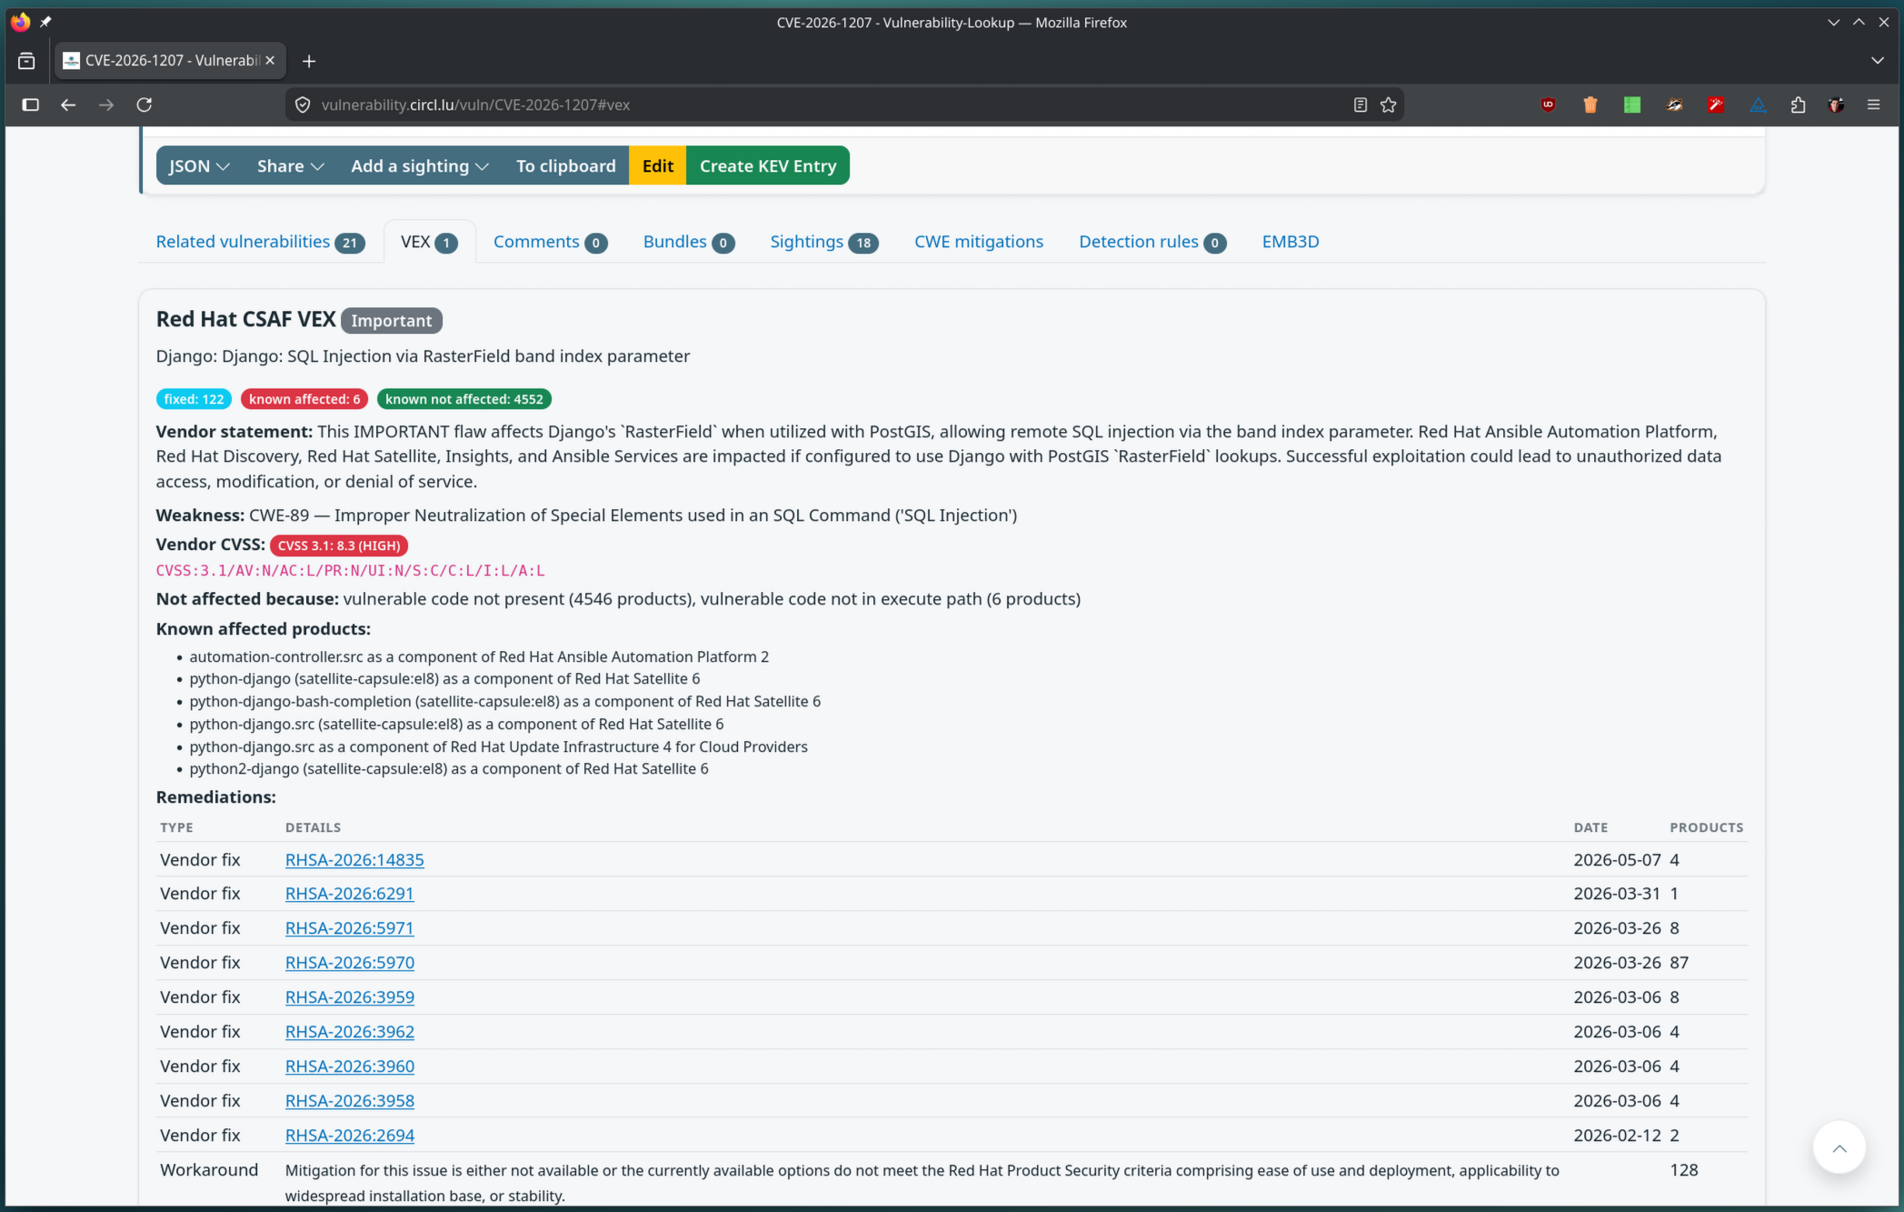This screenshot has width=1904, height=1212.
Task: Click the blue triangle extension icon
Action: click(x=1758, y=105)
